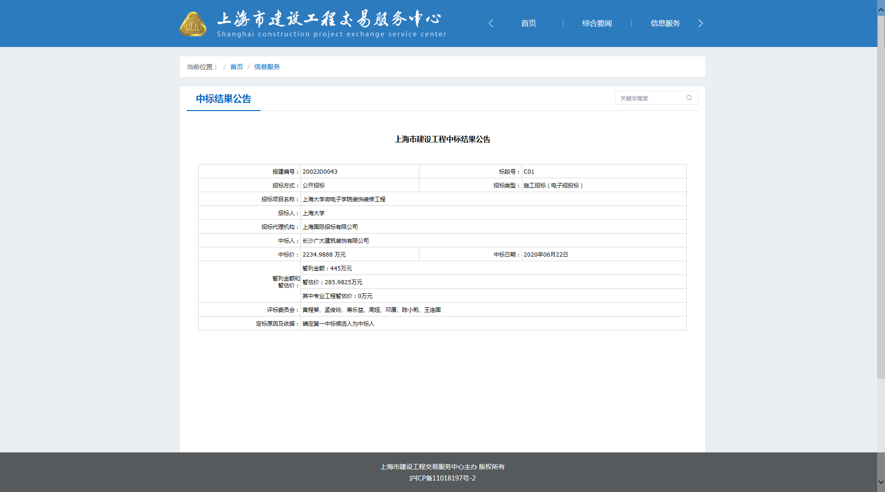Click the bid price 2234.9888 万元

point(324,254)
